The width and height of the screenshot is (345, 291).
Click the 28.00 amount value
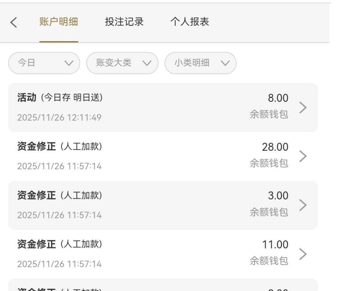click(x=275, y=147)
